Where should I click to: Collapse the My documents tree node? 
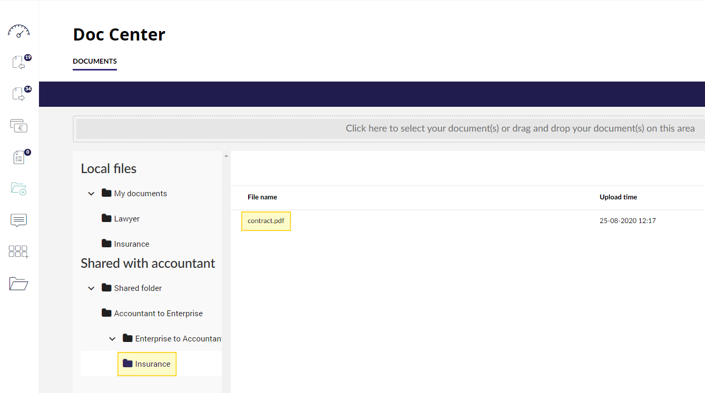pos(91,194)
